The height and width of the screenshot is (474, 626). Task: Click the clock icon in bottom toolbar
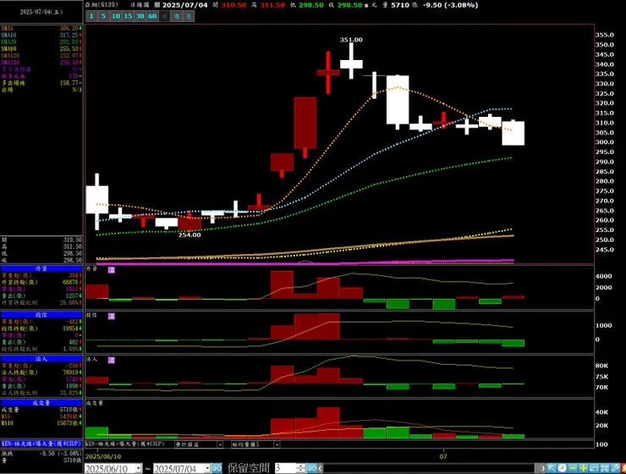point(563,468)
